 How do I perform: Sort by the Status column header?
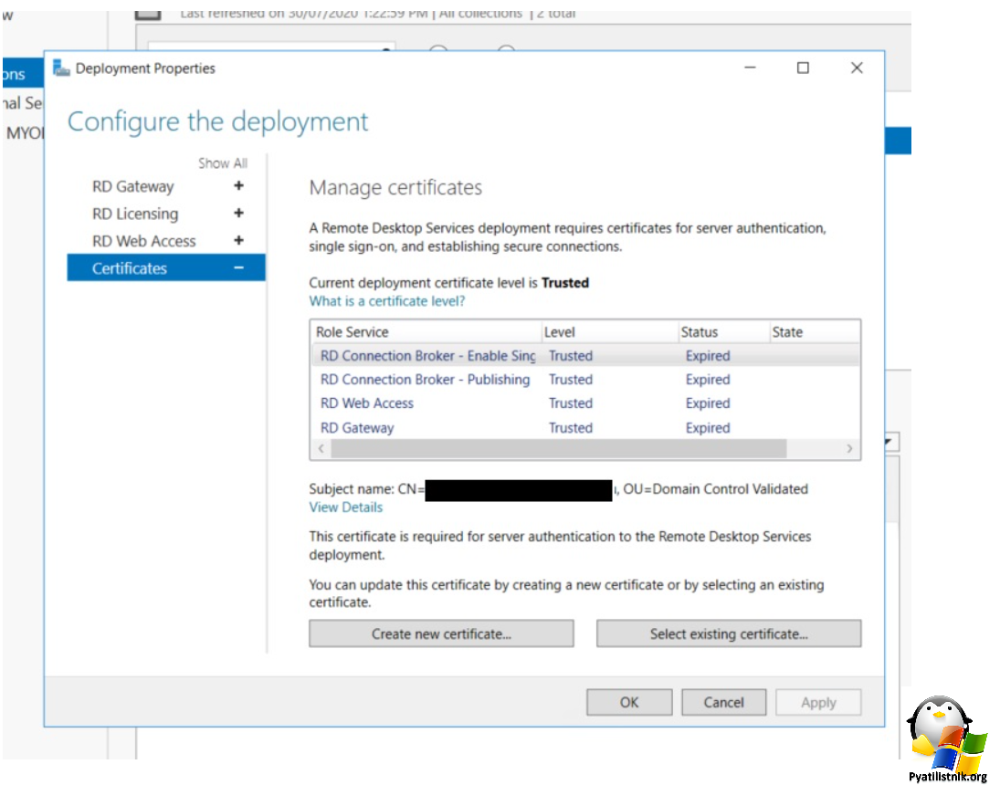coord(724,331)
